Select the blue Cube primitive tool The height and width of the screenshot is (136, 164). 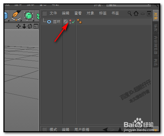[x=7, y=16]
